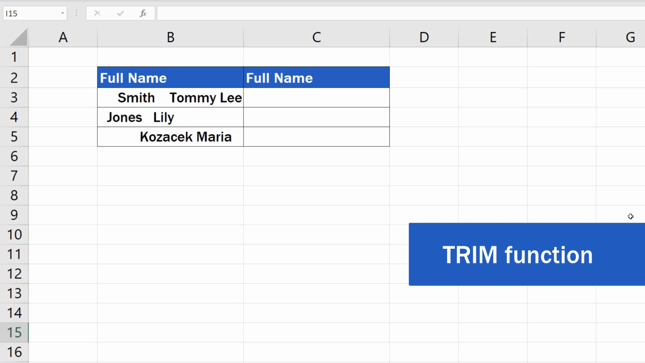Select column B by its header
The height and width of the screenshot is (363, 645).
point(170,37)
